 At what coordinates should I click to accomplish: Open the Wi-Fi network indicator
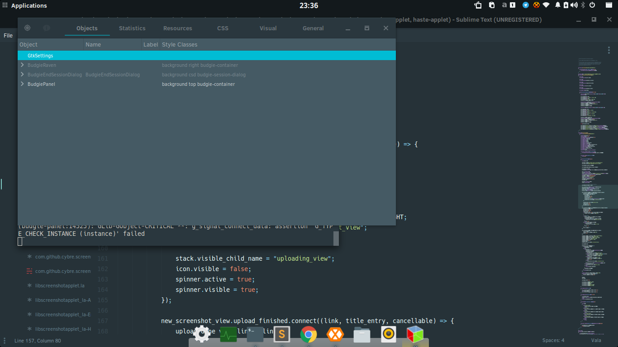546,5
